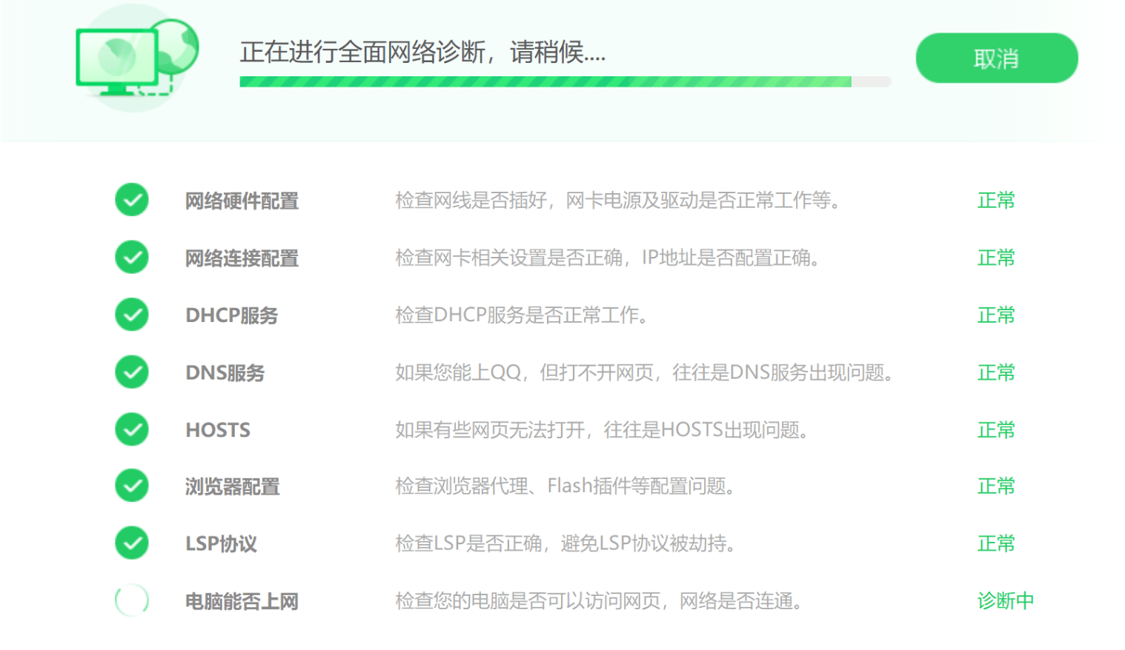Click the 正常 status for DNS服务
The height and width of the screenshot is (650, 1125).
coord(995,372)
